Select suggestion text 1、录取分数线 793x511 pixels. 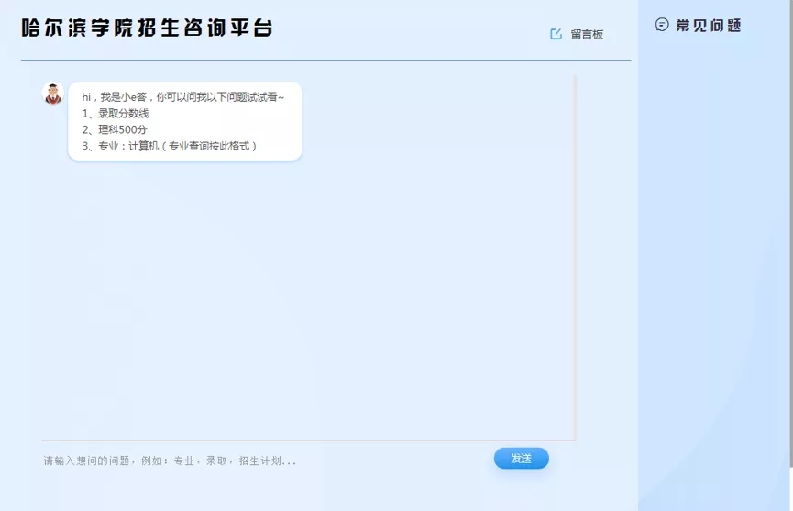coord(116,114)
